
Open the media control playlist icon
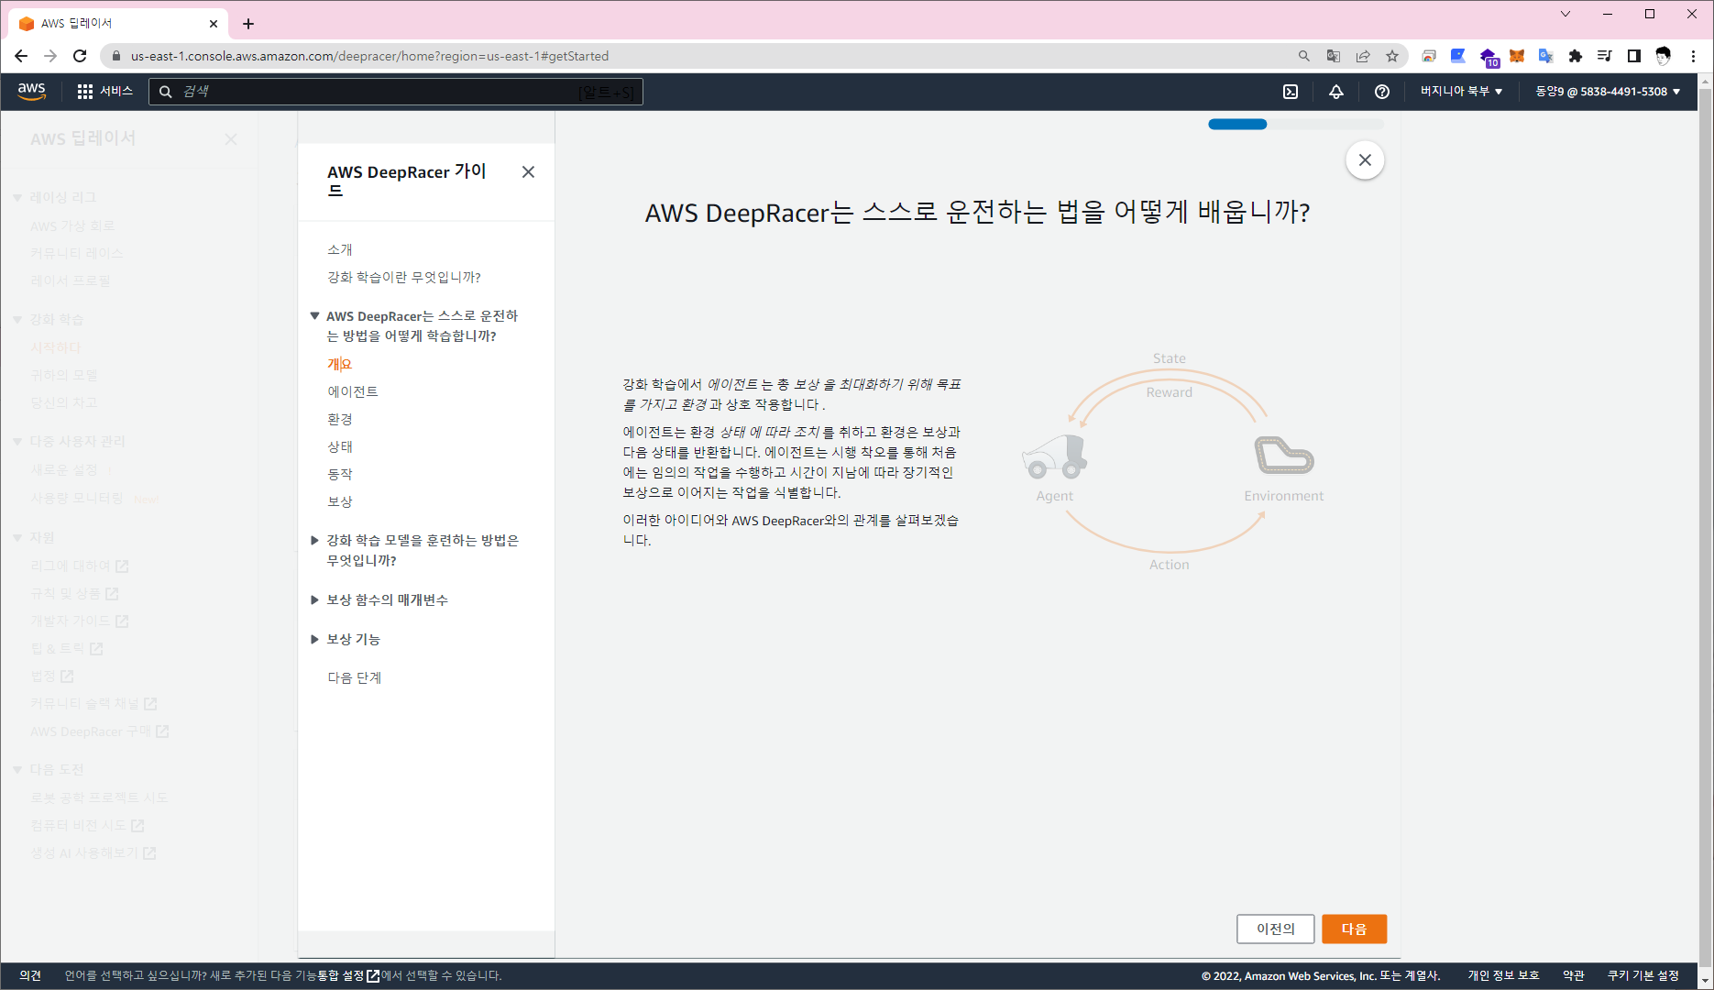[1604, 56]
